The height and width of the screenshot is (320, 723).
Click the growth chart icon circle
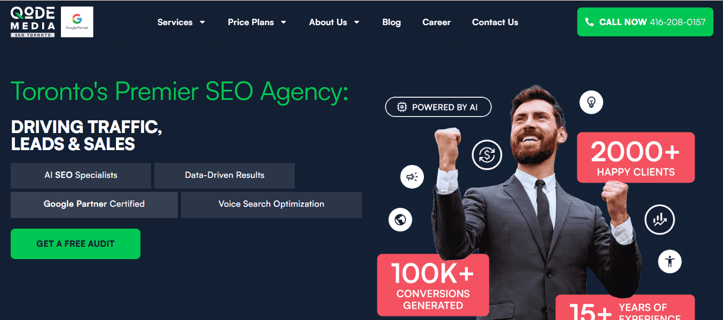[x=659, y=219]
